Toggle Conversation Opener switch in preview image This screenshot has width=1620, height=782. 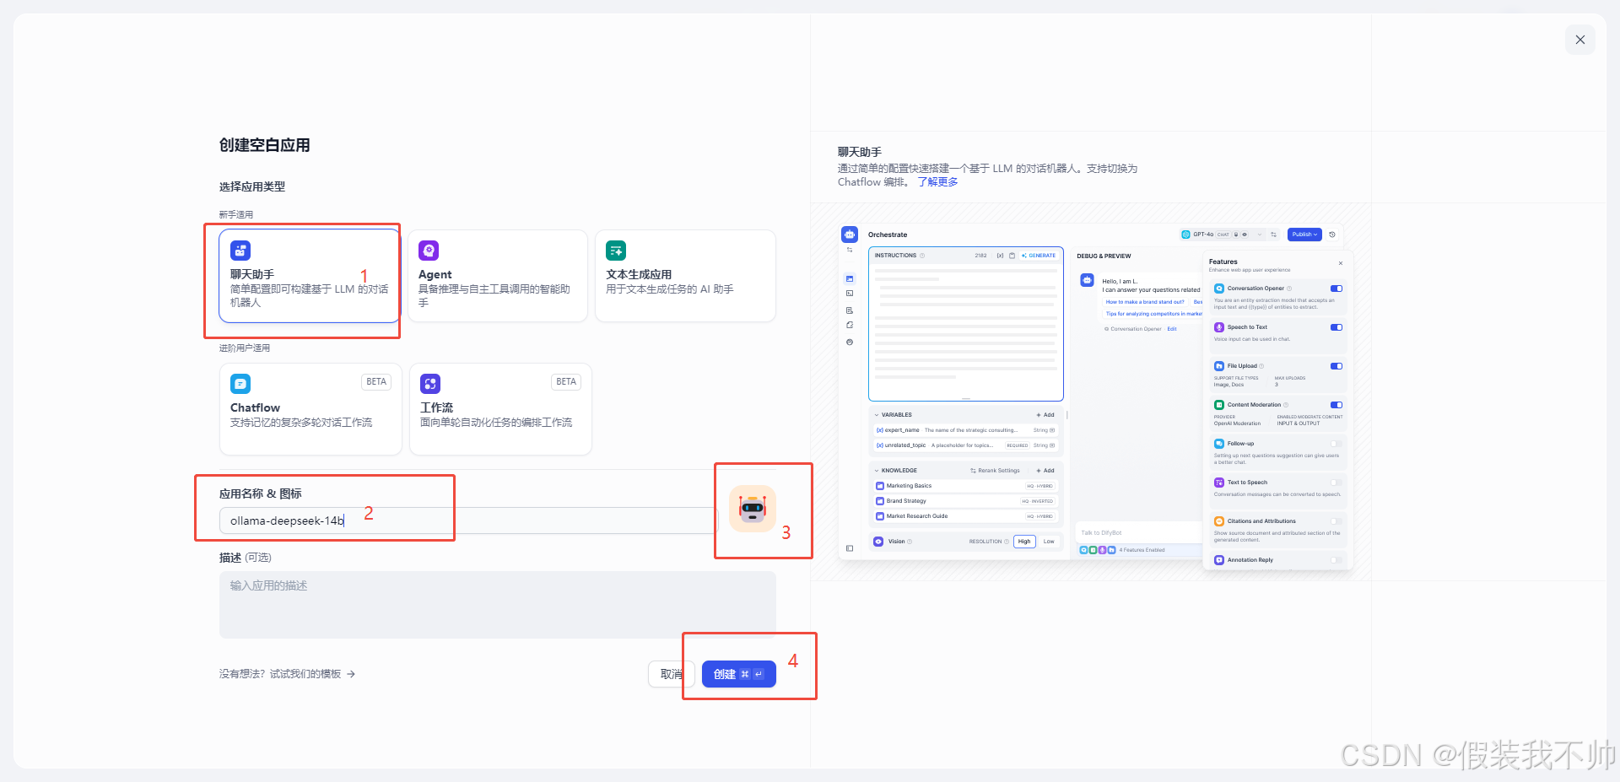click(x=1336, y=289)
